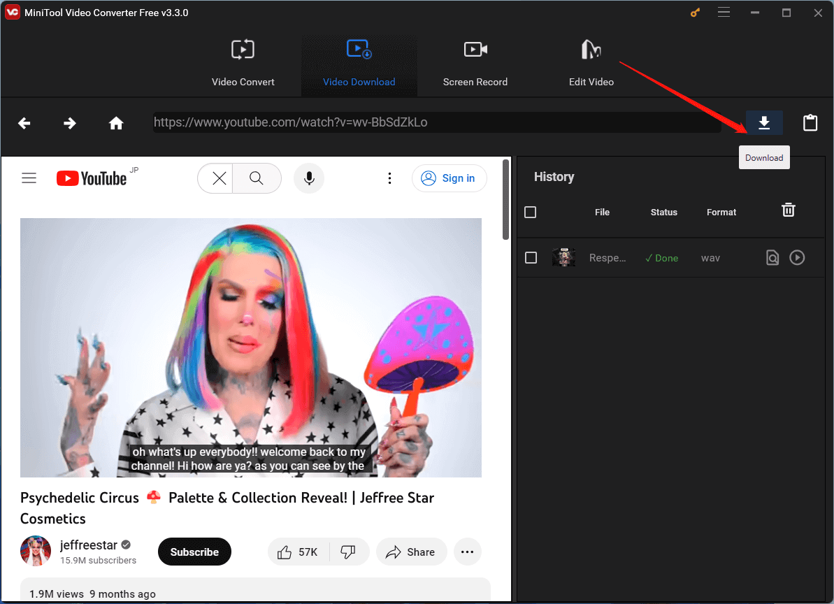The height and width of the screenshot is (604, 834).
Task: Click the video player
Action: 251,347
